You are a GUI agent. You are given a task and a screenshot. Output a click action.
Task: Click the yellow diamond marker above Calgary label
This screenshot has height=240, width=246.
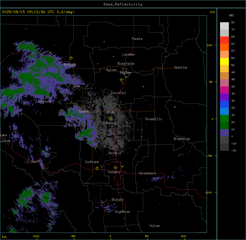click(116, 168)
